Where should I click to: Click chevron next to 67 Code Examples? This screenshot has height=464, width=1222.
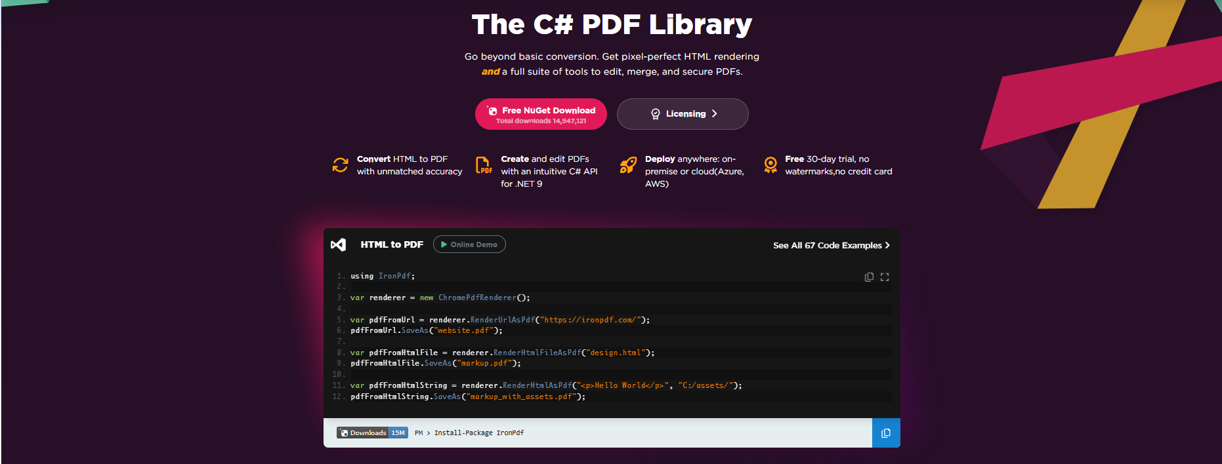pyautogui.click(x=887, y=245)
